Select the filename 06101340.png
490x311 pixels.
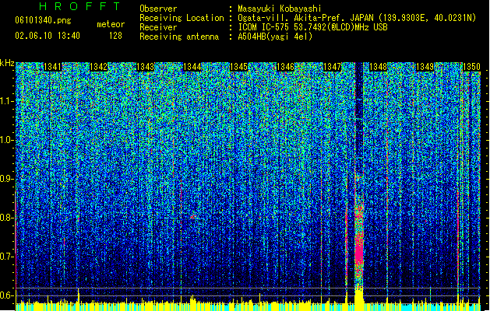coord(43,20)
